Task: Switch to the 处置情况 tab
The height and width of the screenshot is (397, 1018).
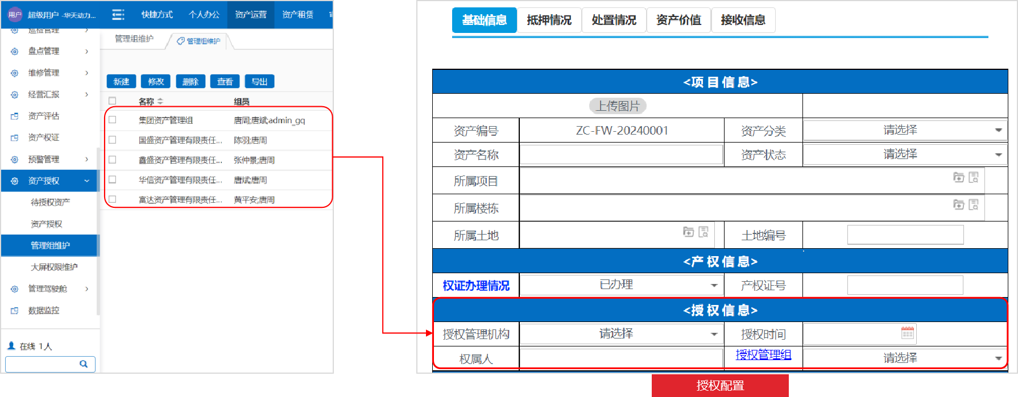Action: 614,20
